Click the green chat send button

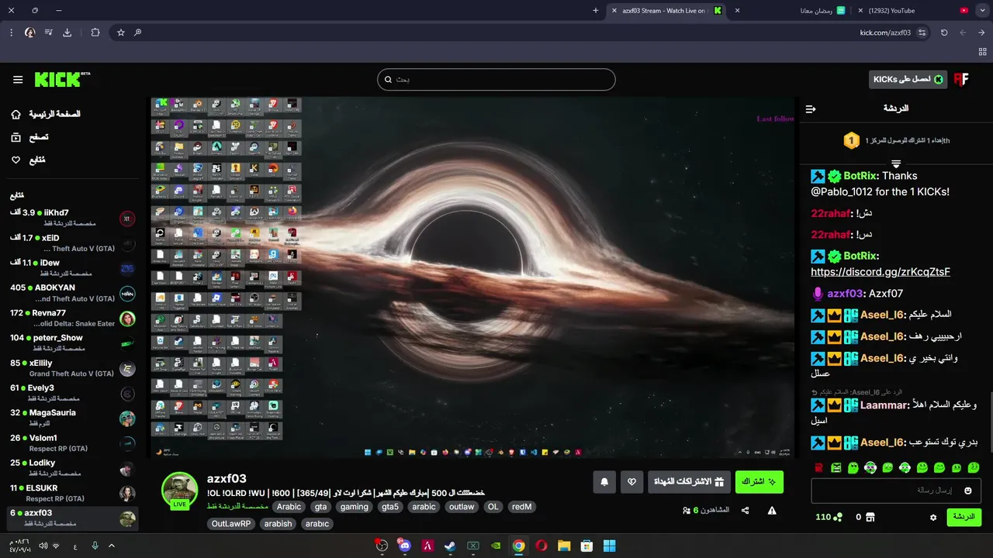pyautogui.click(x=964, y=517)
